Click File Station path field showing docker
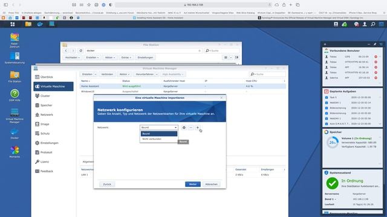This screenshot has width=387, height=217. [143, 51]
